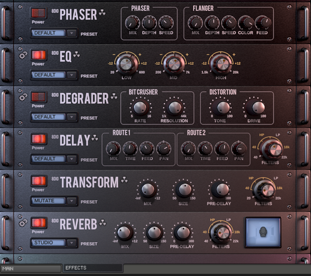Image resolution: width=311 pixels, height=276 pixels.
Task: Click the Delay Route 2 TIME knob
Action: click(x=205, y=149)
